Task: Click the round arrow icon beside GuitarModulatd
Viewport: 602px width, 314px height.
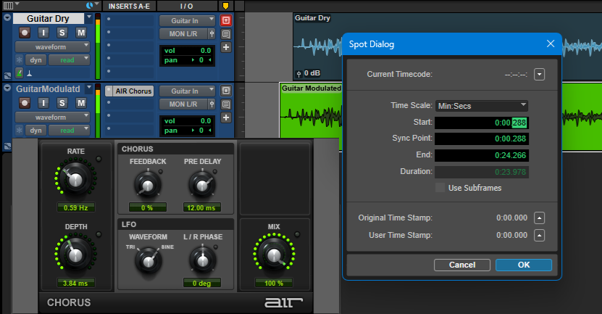Action: [7, 88]
